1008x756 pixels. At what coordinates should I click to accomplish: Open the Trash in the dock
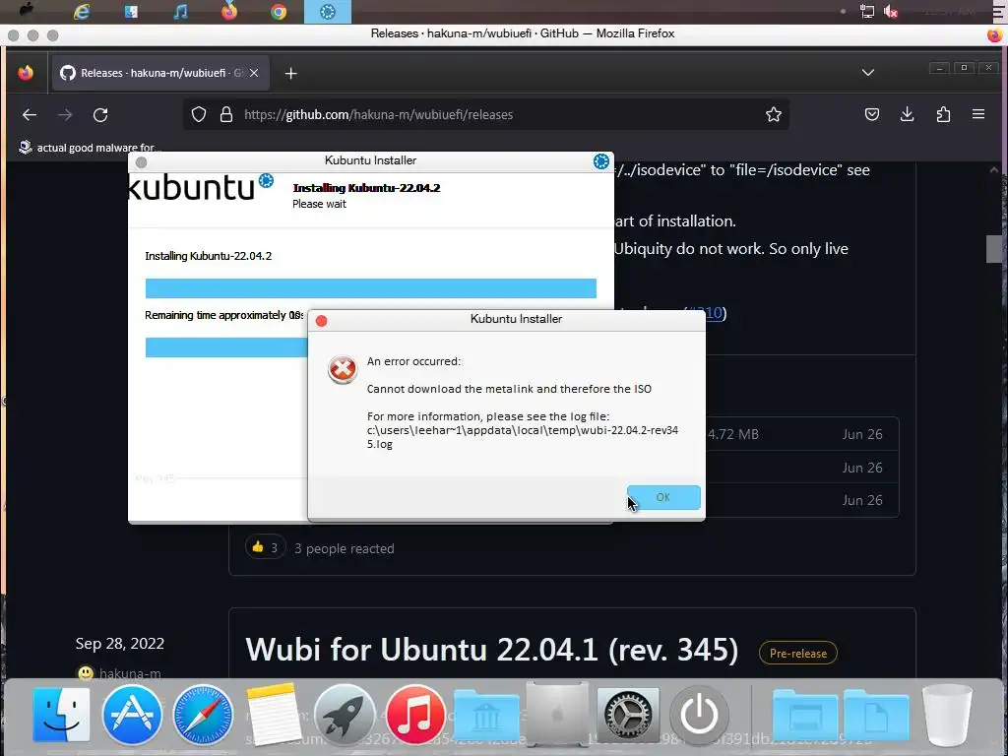coord(947,715)
